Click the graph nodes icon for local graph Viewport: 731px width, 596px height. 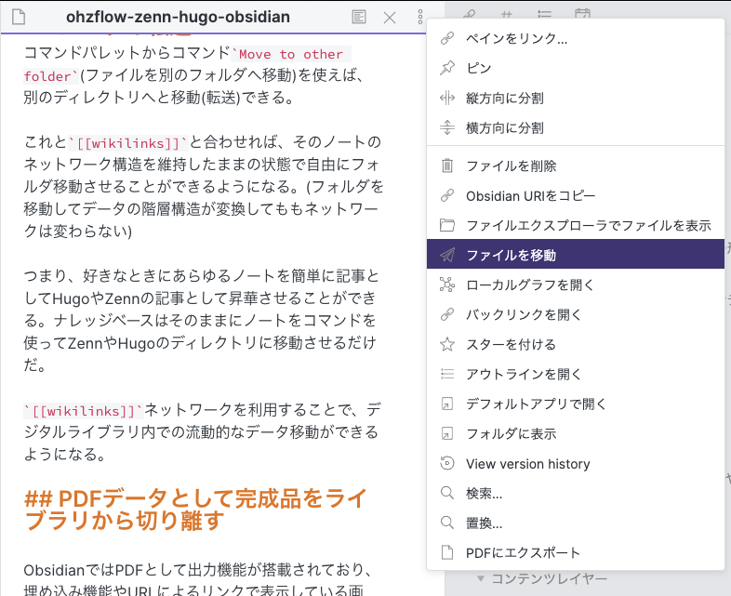(x=447, y=285)
